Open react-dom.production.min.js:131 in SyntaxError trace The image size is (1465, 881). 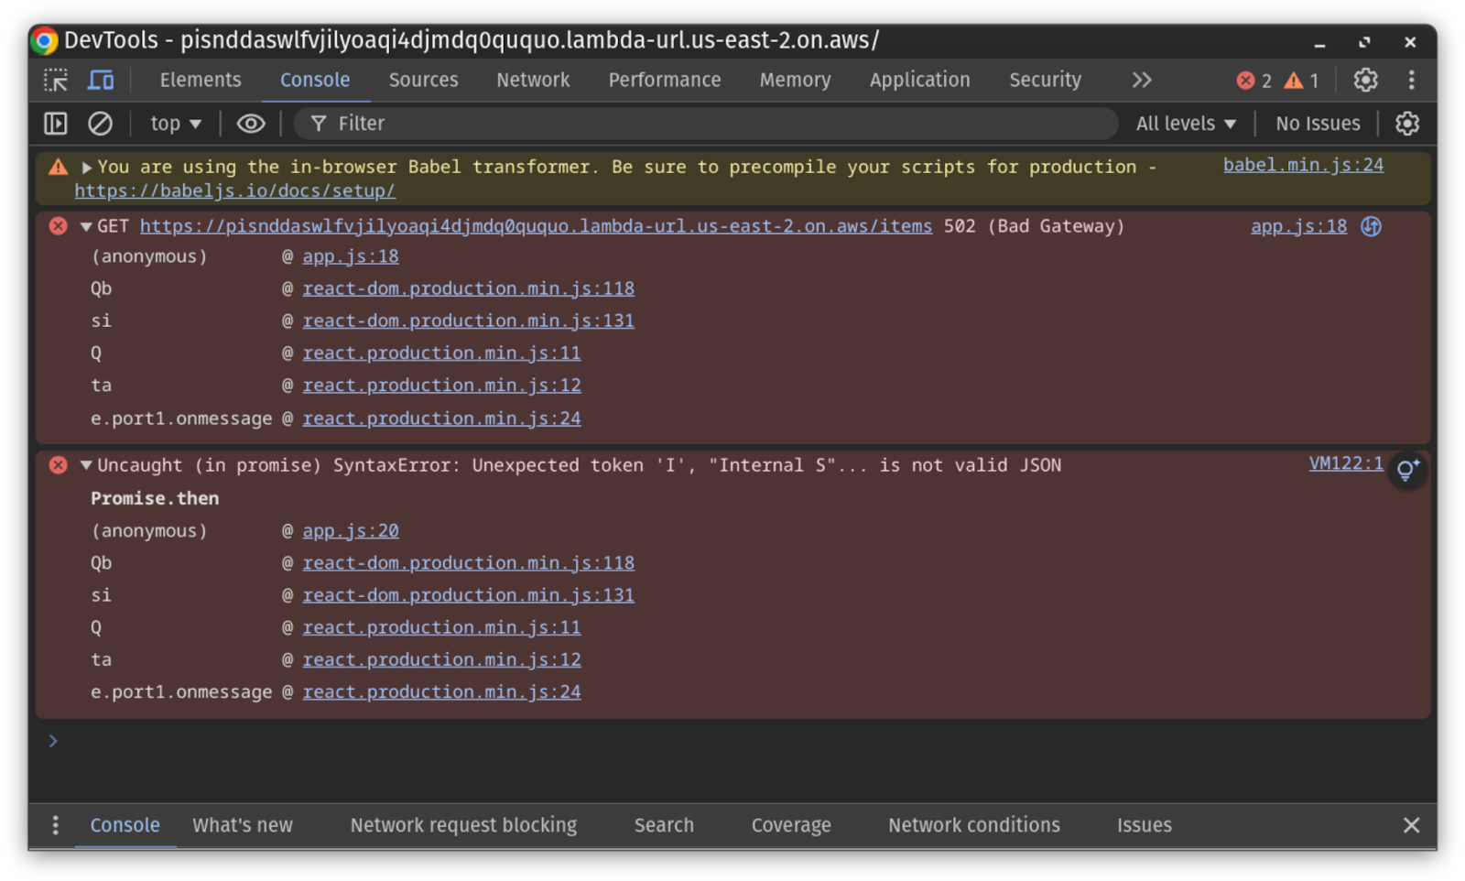pyautogui.click(x=469, y=595)
